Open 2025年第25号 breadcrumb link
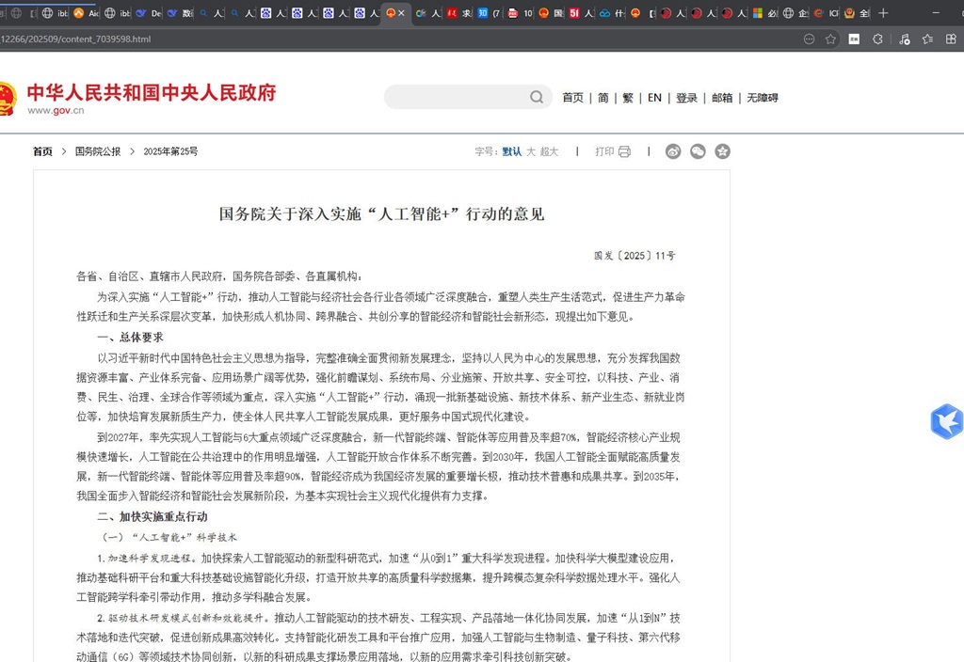 170,151
